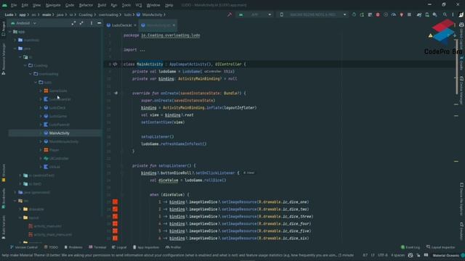465x261 pixels.
Task: Open the device selector dropdown
Action: (313, 14)
